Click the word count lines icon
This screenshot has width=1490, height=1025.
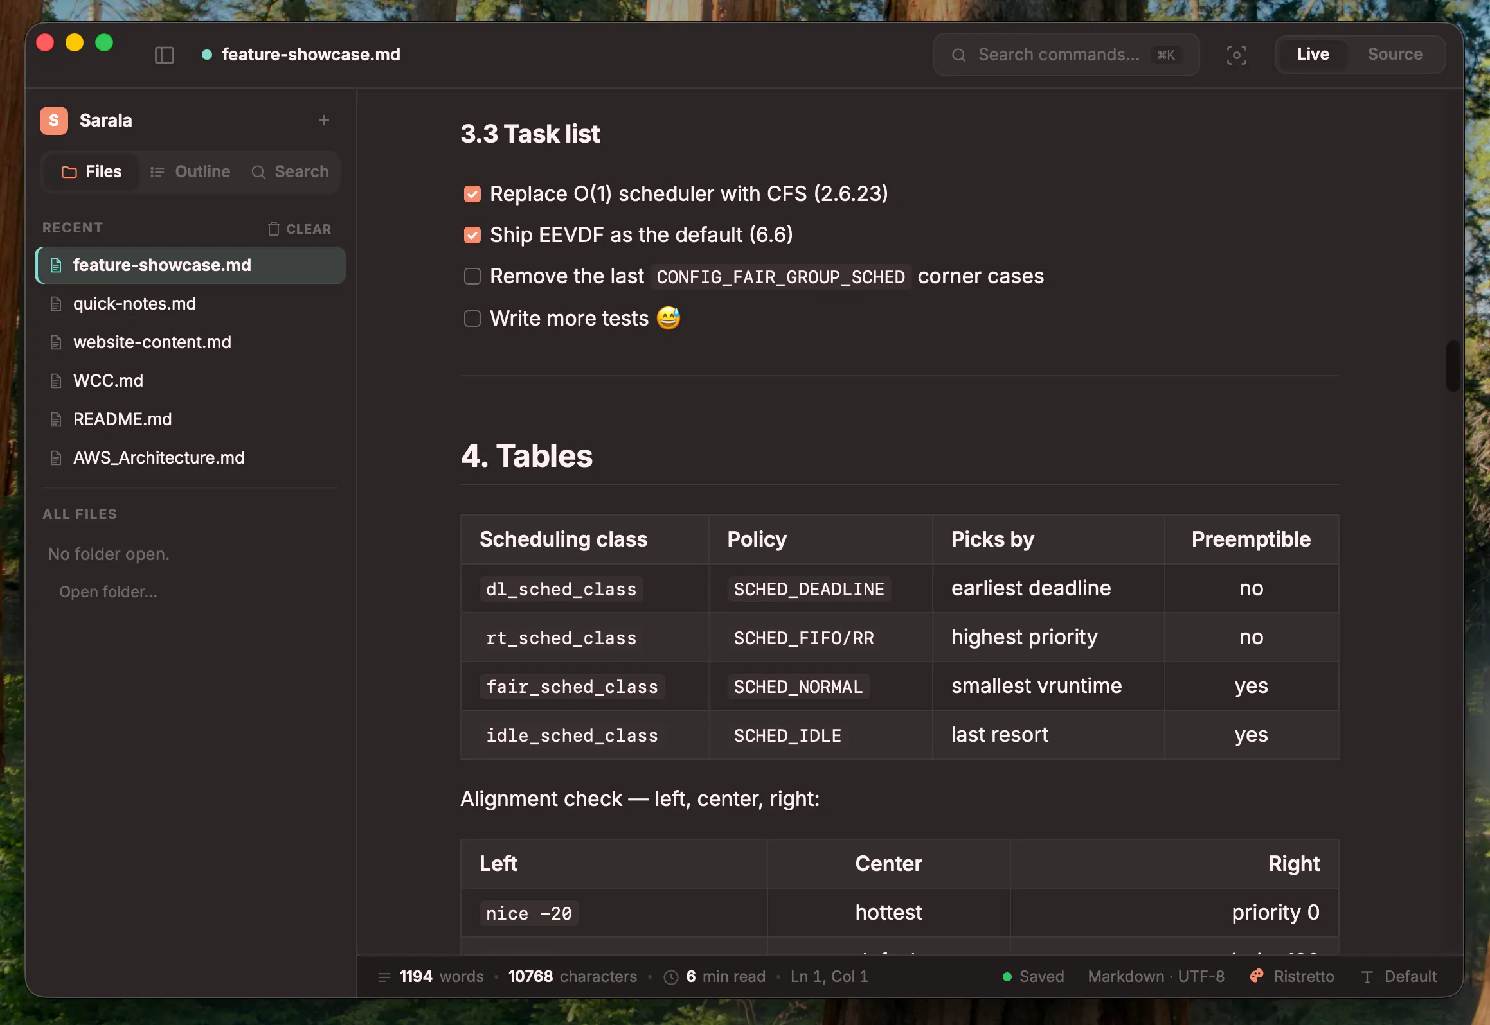point(384,977)
